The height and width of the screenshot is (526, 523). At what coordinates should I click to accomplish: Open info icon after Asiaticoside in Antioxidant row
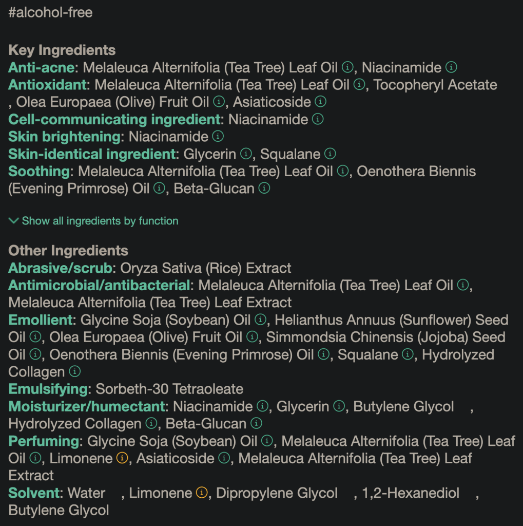tap(320, 102)
